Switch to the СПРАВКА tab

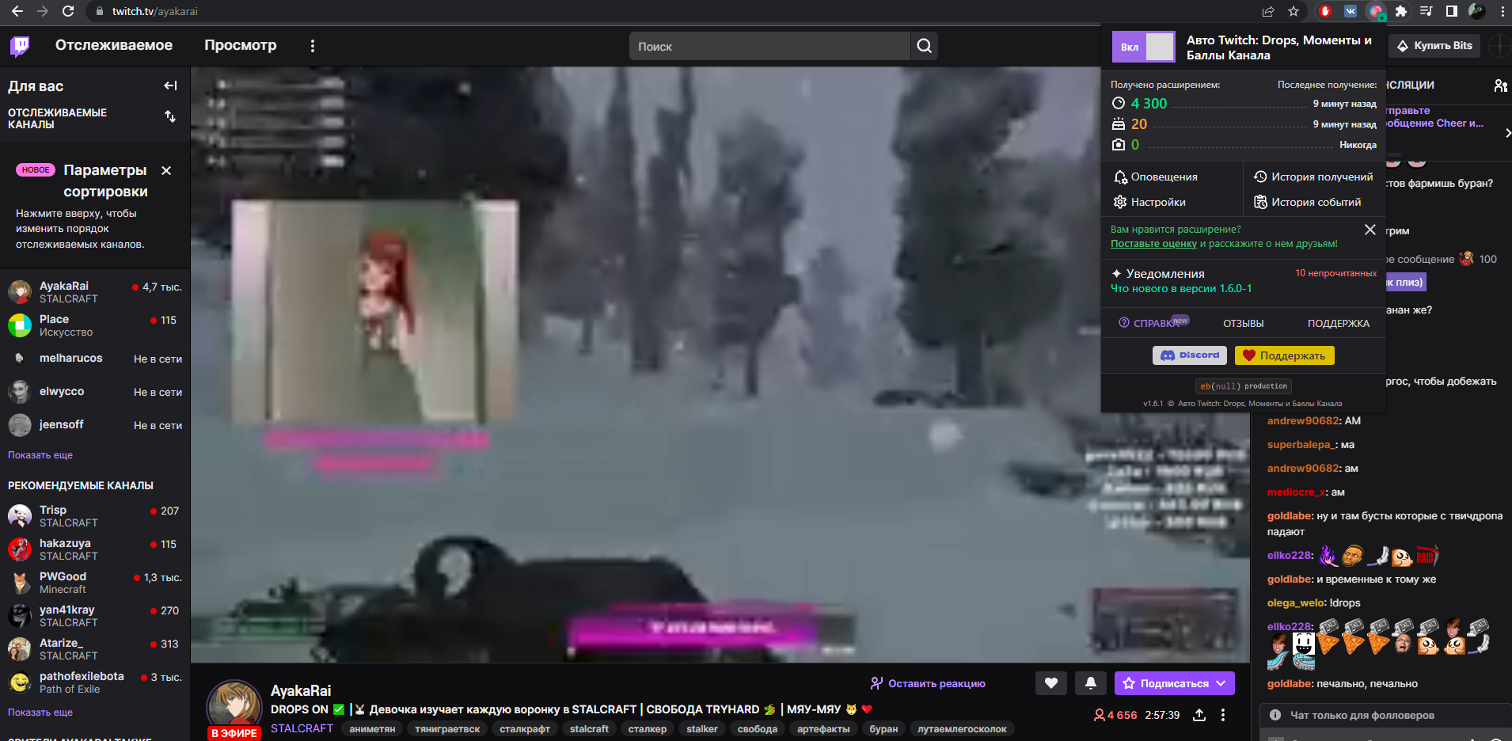[1153, 323]
